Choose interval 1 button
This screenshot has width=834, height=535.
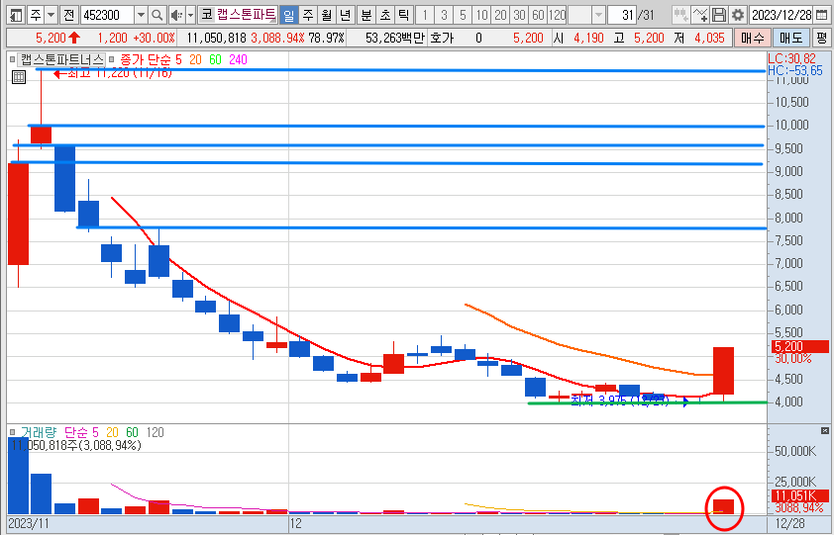425,15
